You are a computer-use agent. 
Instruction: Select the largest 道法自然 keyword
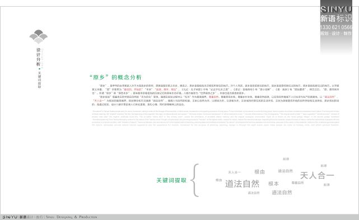point(243,184)
